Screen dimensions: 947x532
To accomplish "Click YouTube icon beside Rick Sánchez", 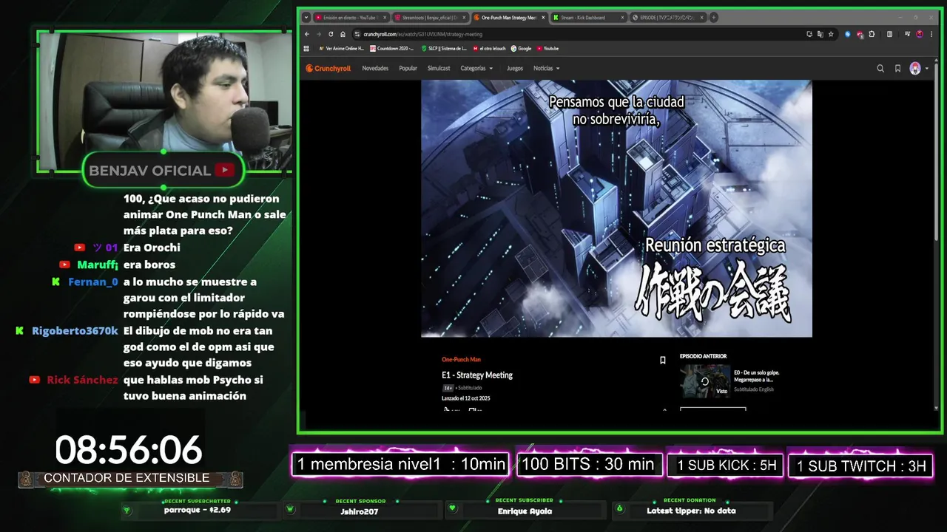I will click(34, 380).
